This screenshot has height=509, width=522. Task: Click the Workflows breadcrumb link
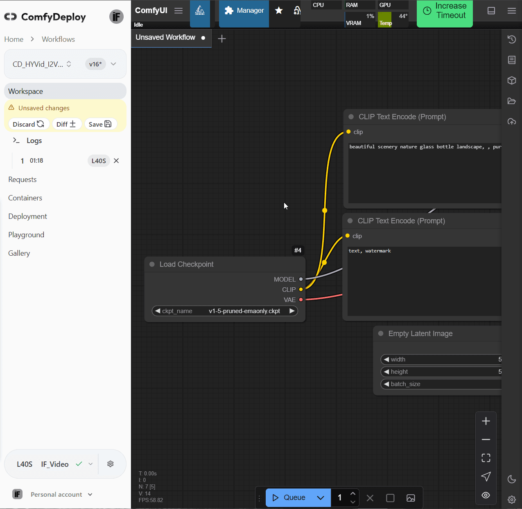59,39
